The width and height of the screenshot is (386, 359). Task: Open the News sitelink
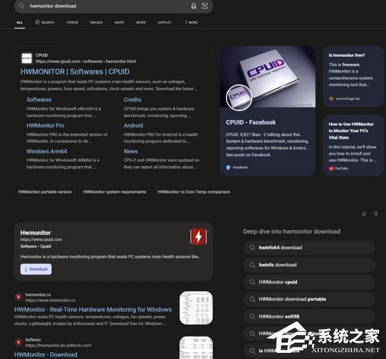pyautogui.click(x=130, y=151)
